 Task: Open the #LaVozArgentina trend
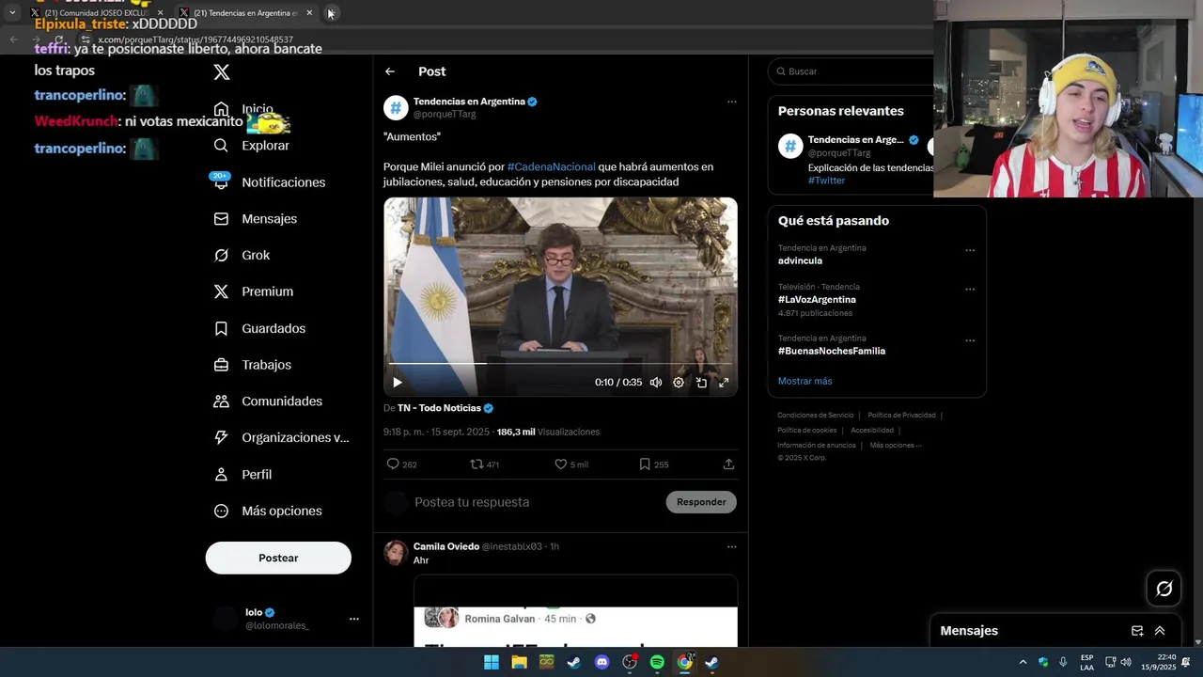pyautogui.click(x=817, y=300)
